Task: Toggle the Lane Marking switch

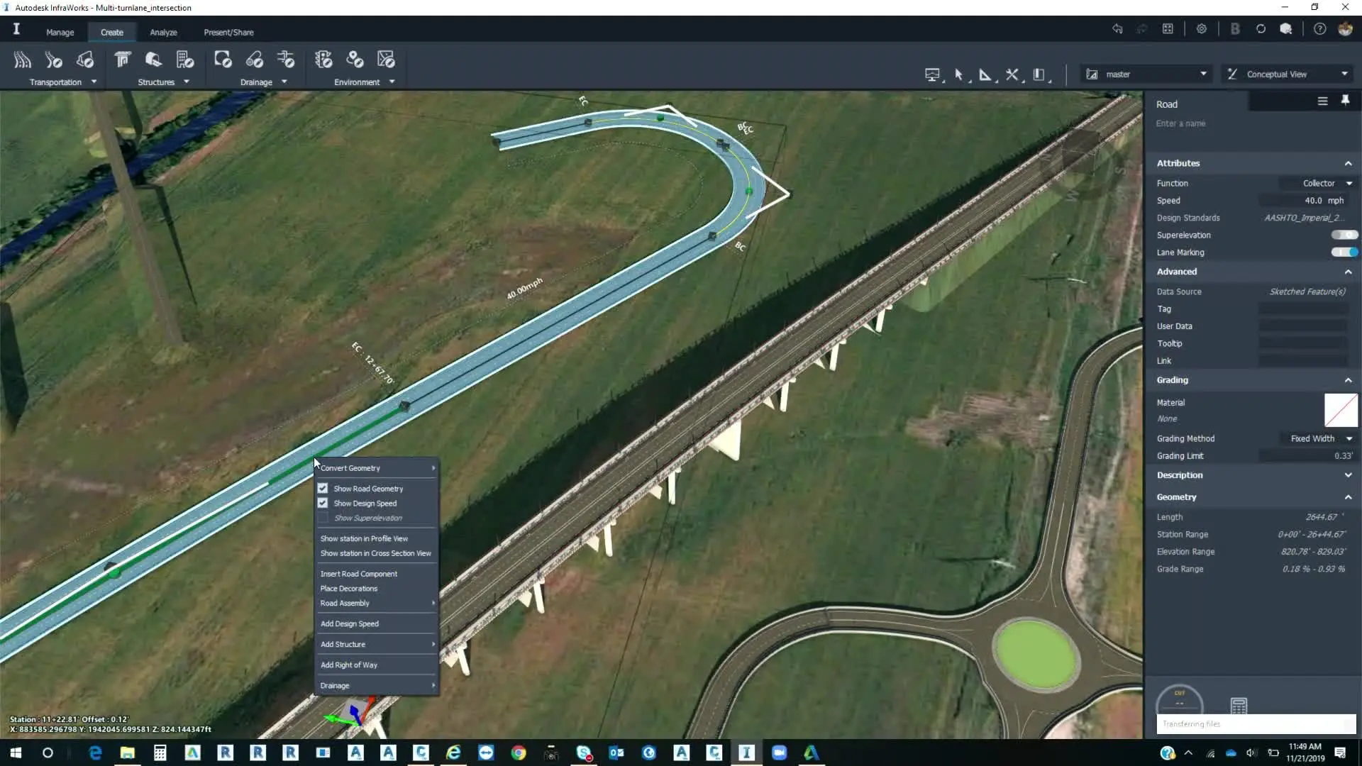Action: click(x=1344, y=252)
